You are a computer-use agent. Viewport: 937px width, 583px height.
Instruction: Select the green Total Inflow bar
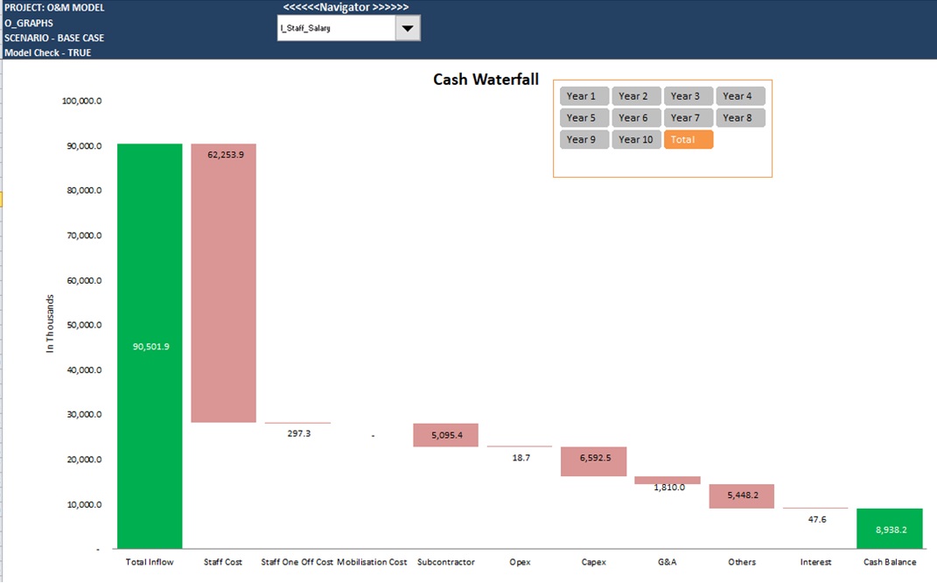149,346
